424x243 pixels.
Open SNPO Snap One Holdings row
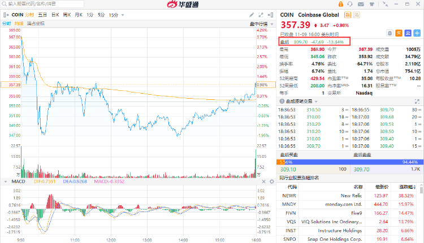point(349,239)
